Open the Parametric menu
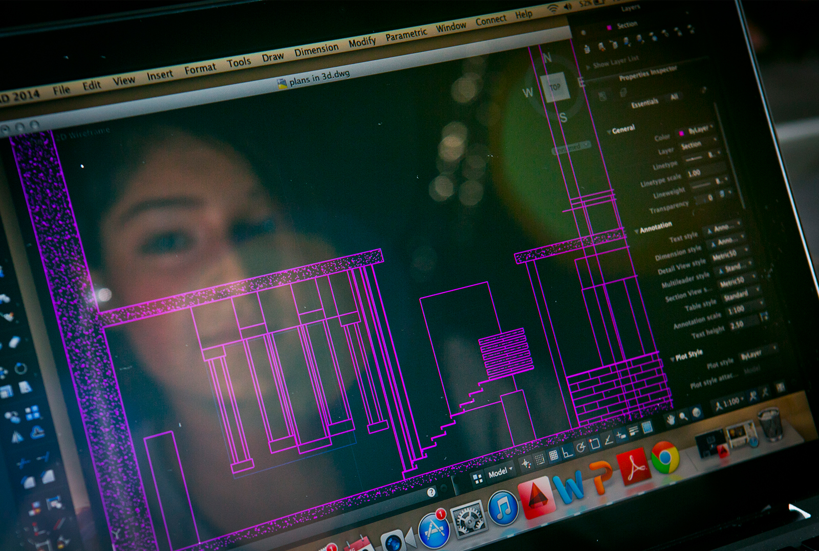819x551 pixels. tap(406, 34)
